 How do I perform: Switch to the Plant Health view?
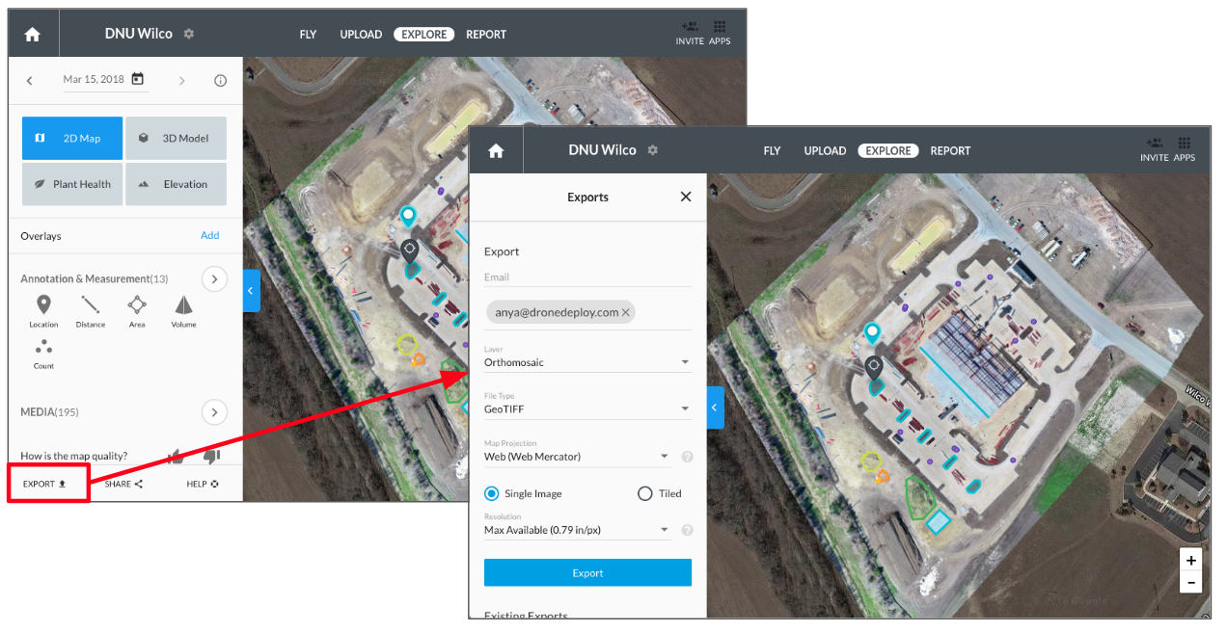[x=72, y=184]
